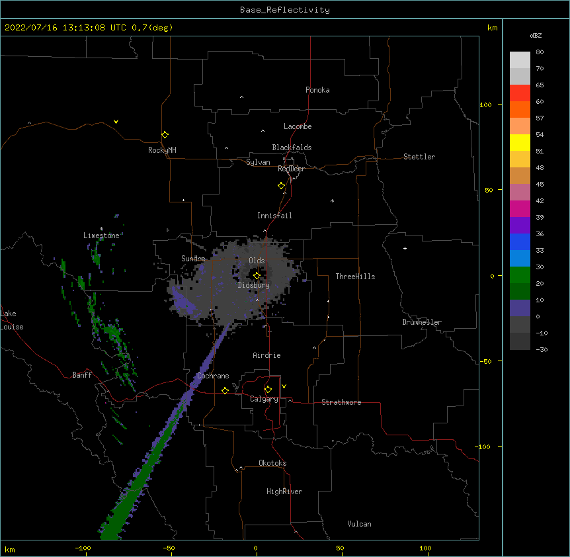Click the yellow diamond marker above RockyMH
This screenshot has height=557, width=570.
165,134
